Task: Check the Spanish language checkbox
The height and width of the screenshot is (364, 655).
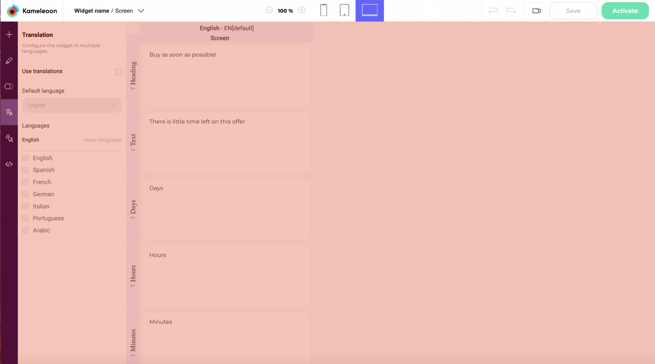Action: click(26, 170)
